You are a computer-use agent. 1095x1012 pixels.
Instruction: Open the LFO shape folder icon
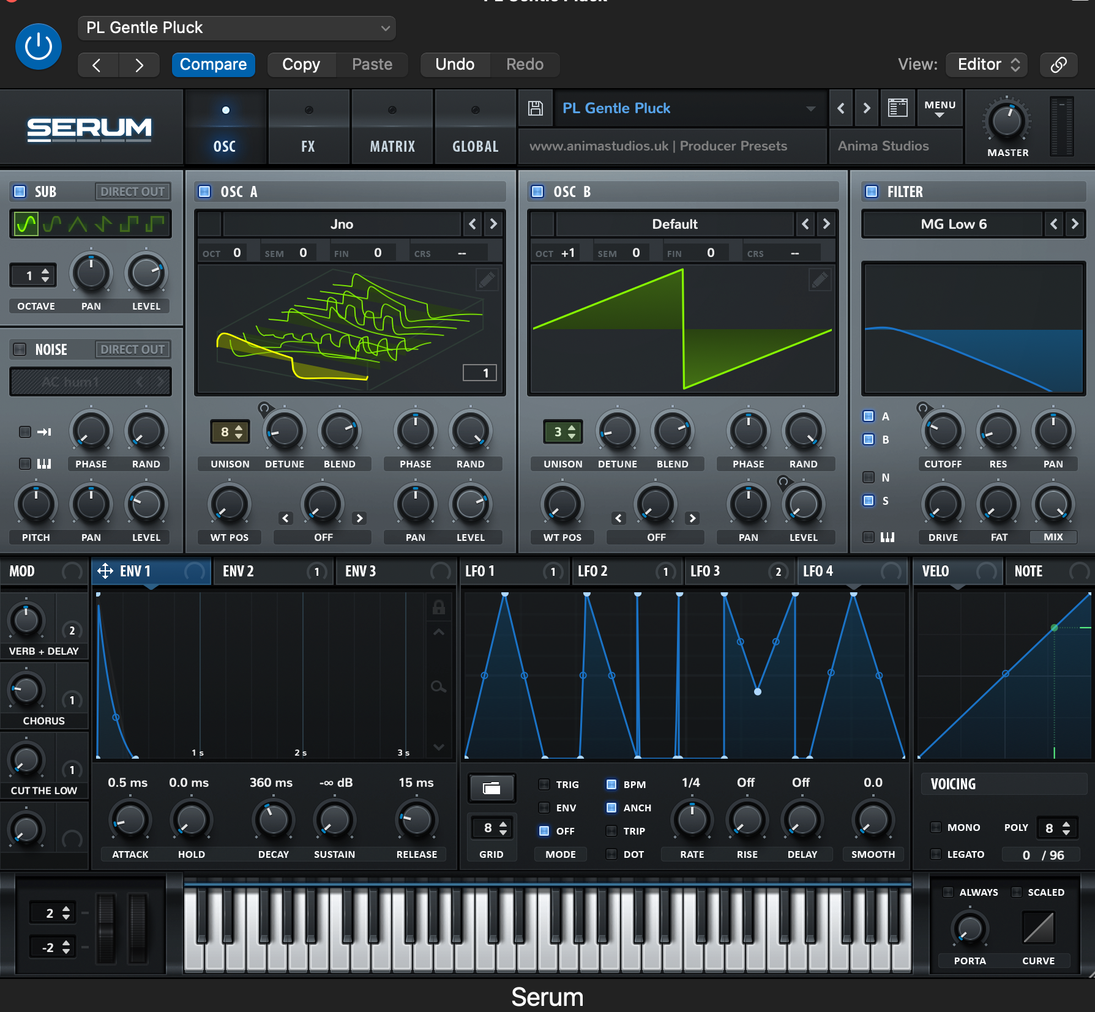tap(491, 788)
